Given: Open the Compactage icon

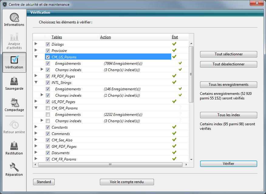Looking at the screenshot, I should click(x=14, y=102).
